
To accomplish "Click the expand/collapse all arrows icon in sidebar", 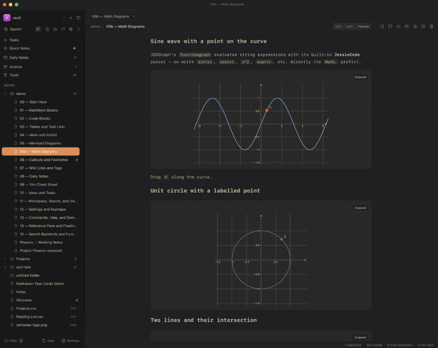I will coord(78,29).
